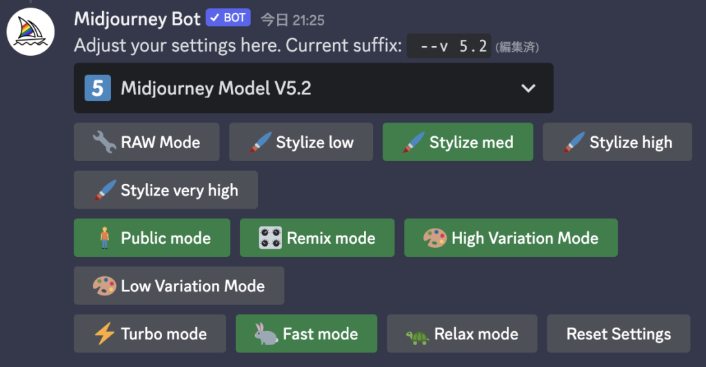Click the message timestamp 21:25

(x=292, y=20)
